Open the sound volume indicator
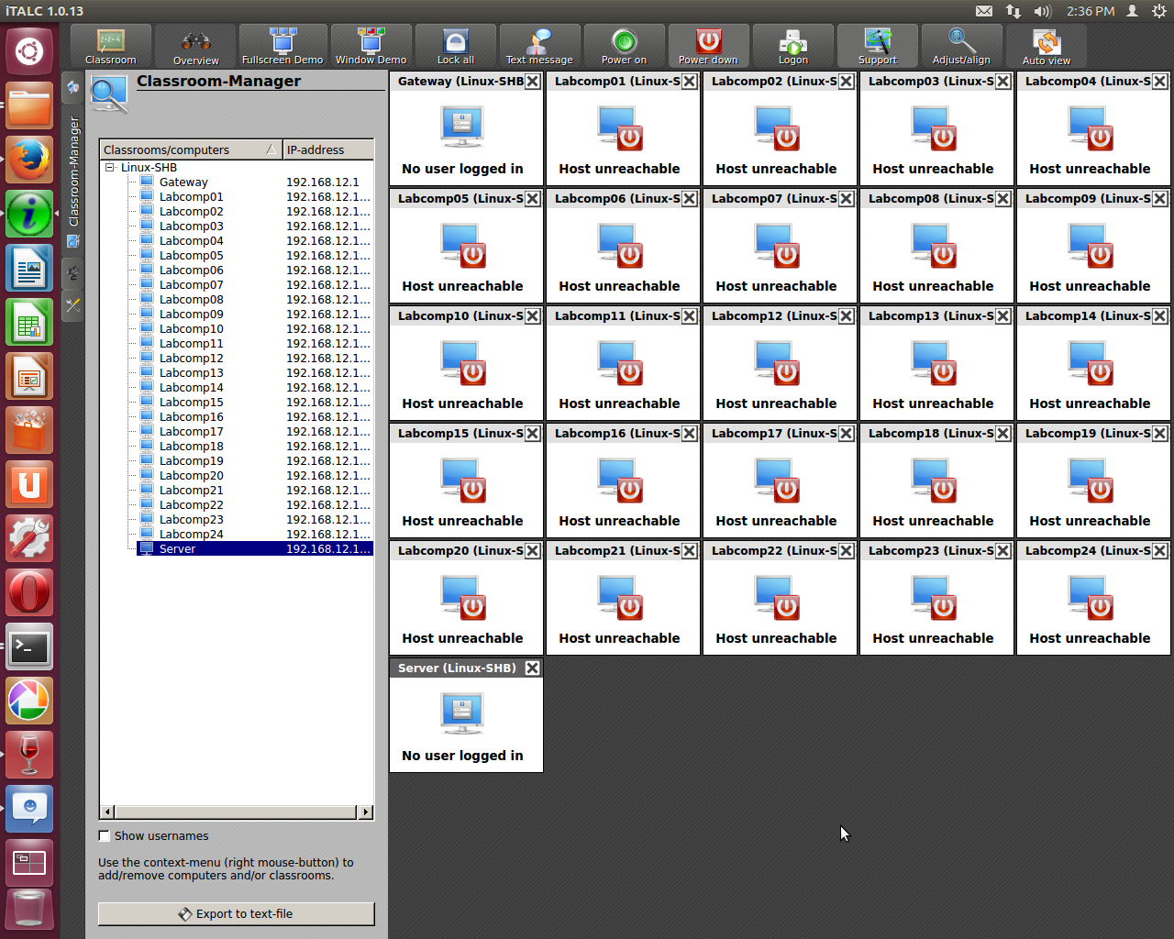1174x939 pixels. [1042, 11]
